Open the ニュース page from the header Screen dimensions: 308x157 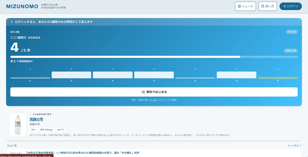pyautogui.click(x=245, y=6)
